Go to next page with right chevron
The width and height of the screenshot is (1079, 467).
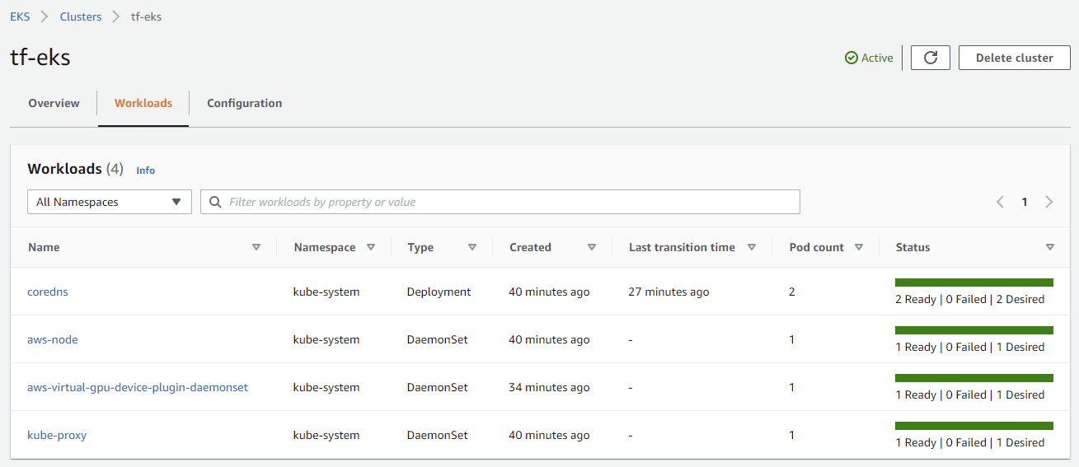point(1049,202)
